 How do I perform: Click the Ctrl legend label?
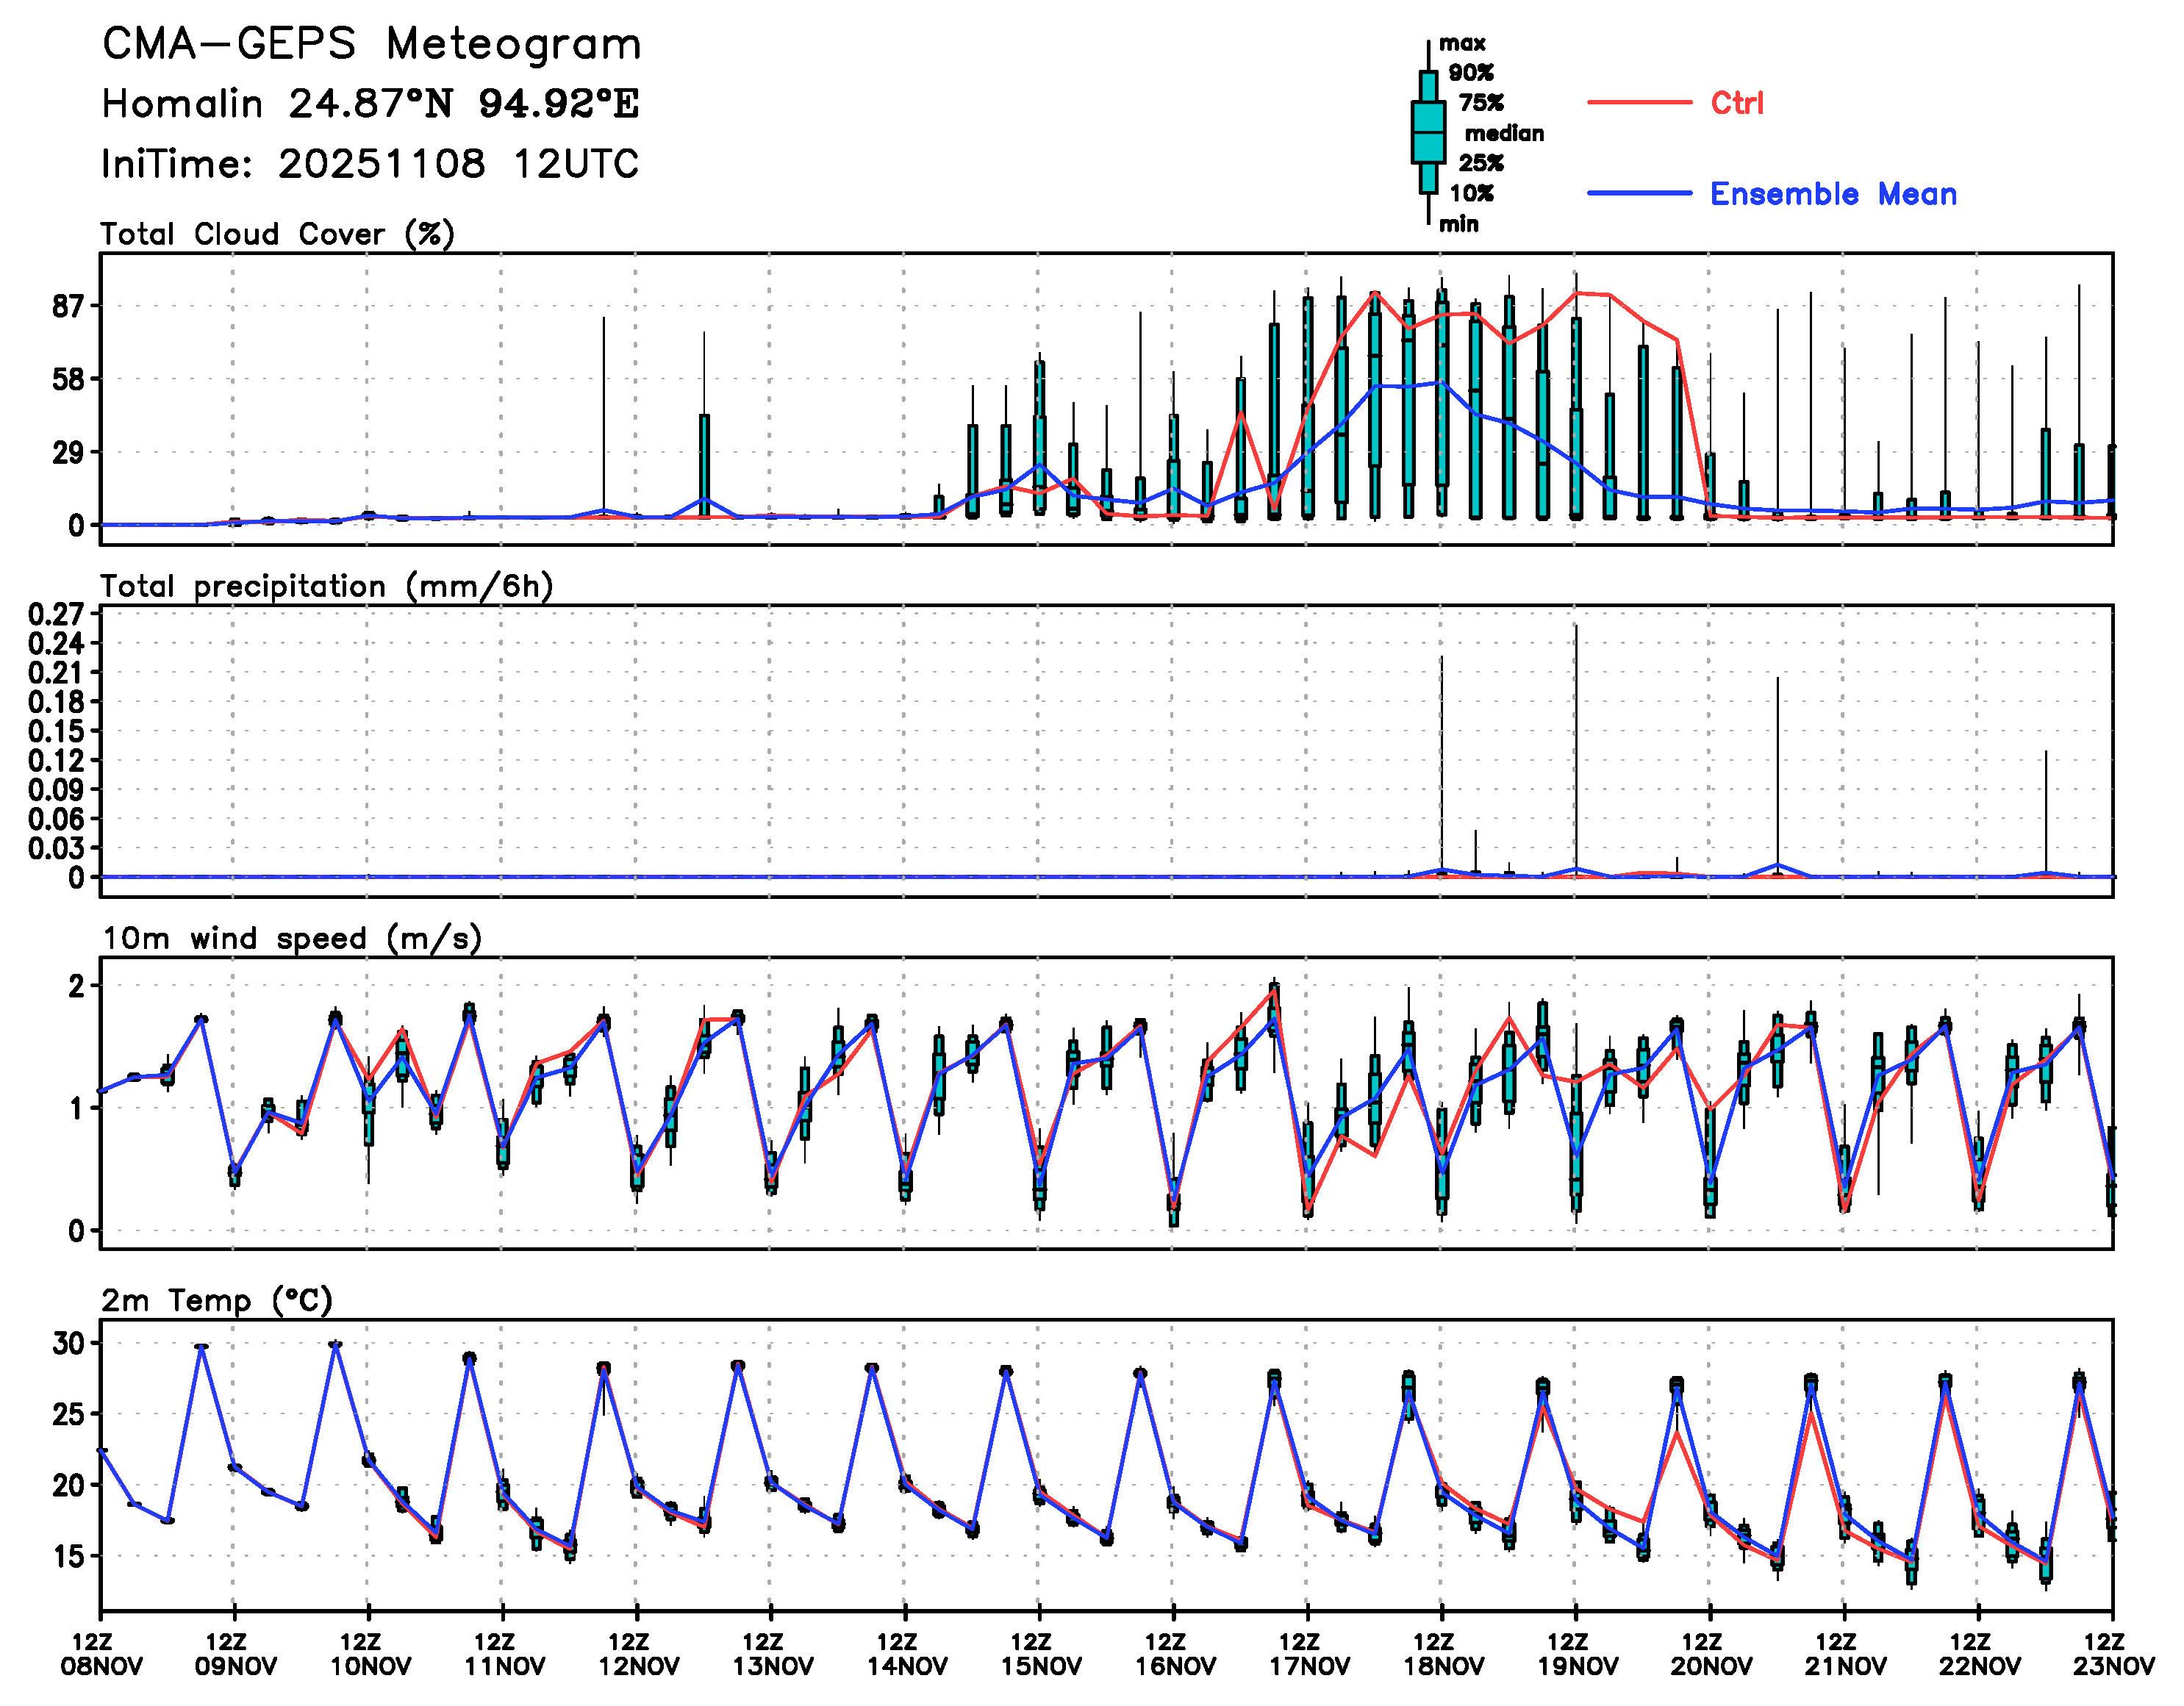1737,103
